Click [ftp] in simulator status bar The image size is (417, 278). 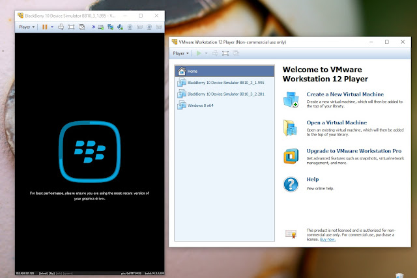tap(51, 273)
